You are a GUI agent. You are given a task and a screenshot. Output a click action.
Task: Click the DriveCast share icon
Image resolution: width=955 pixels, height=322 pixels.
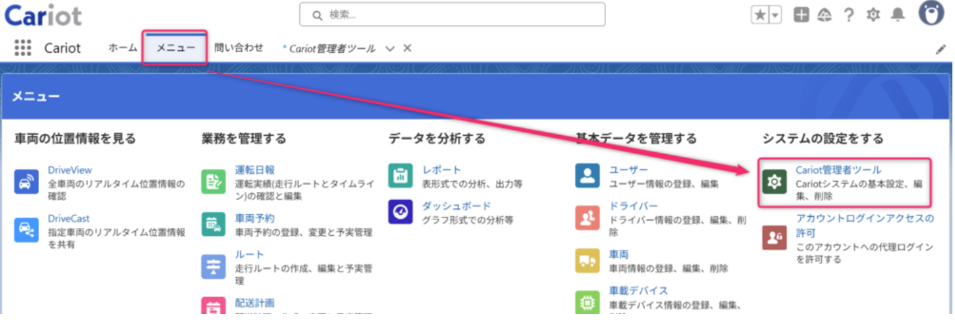pyautogui.click(x=27, y=230)
